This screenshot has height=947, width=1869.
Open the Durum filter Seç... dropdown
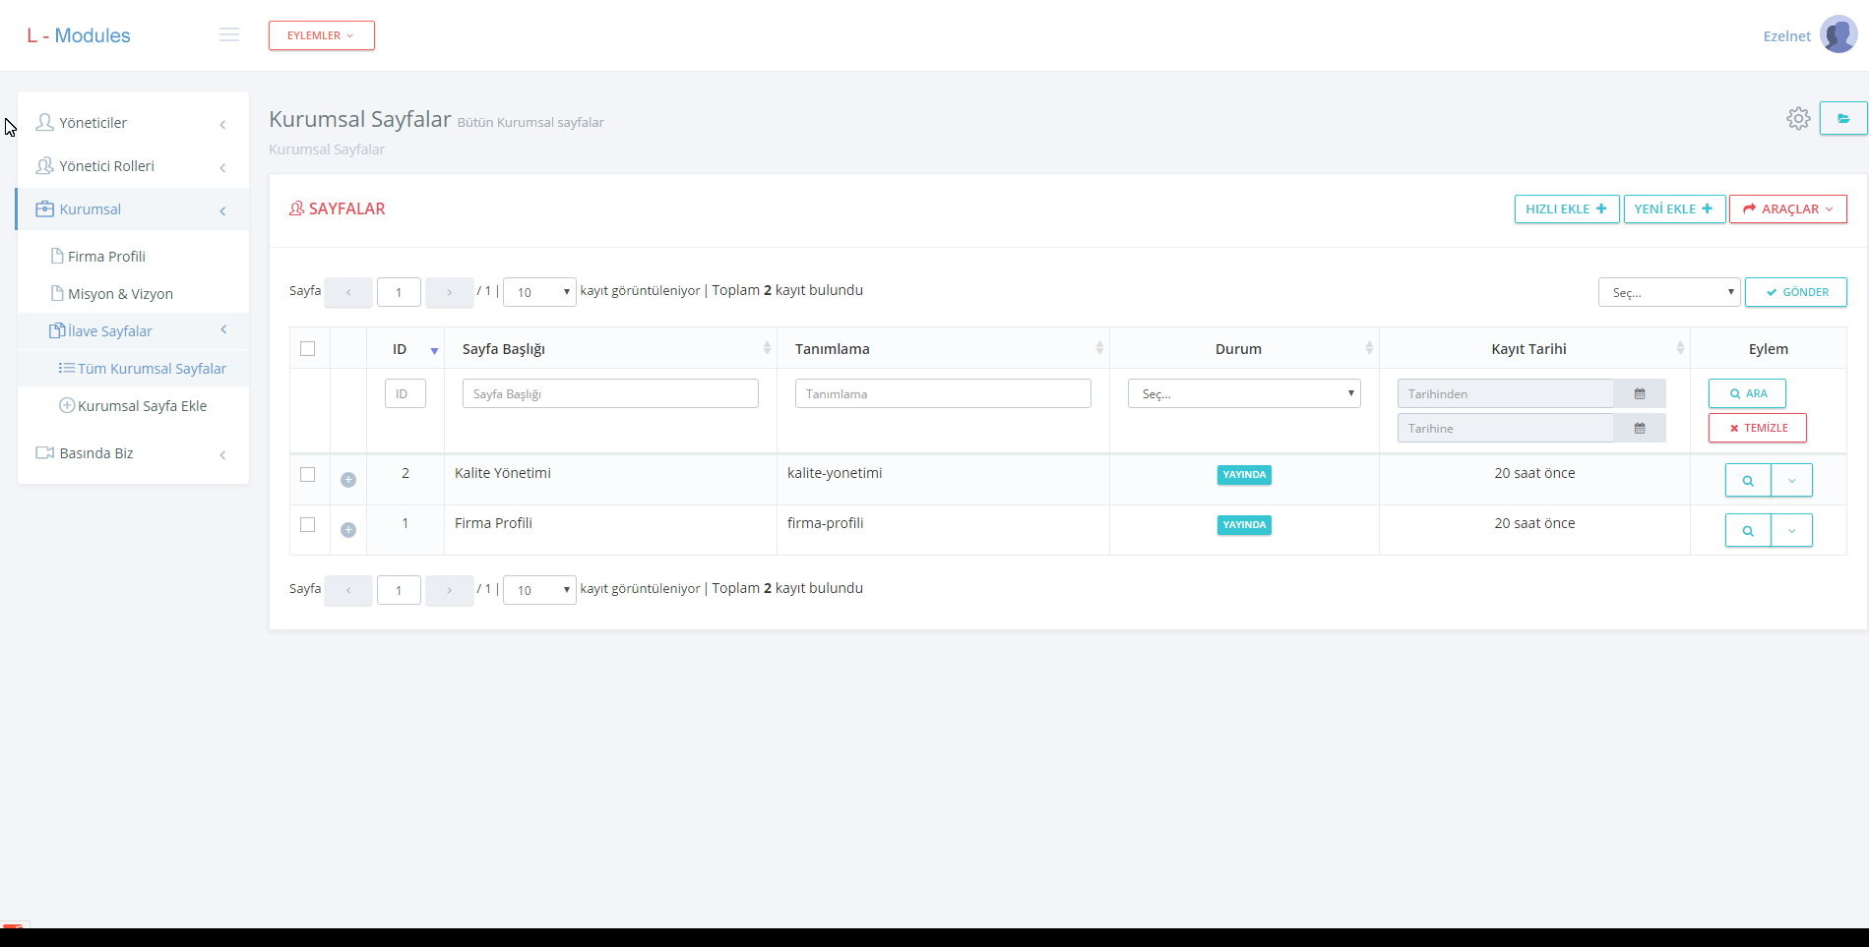[x=1244, y=393]
